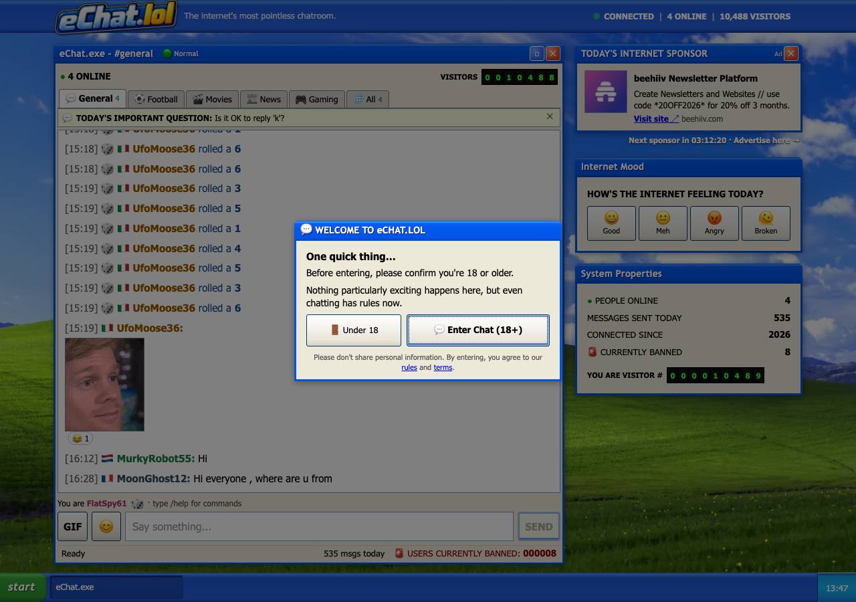856x602 pixels.
Task: Click 10,488 VISITORS in the header
Action: (x=755, y=16)
